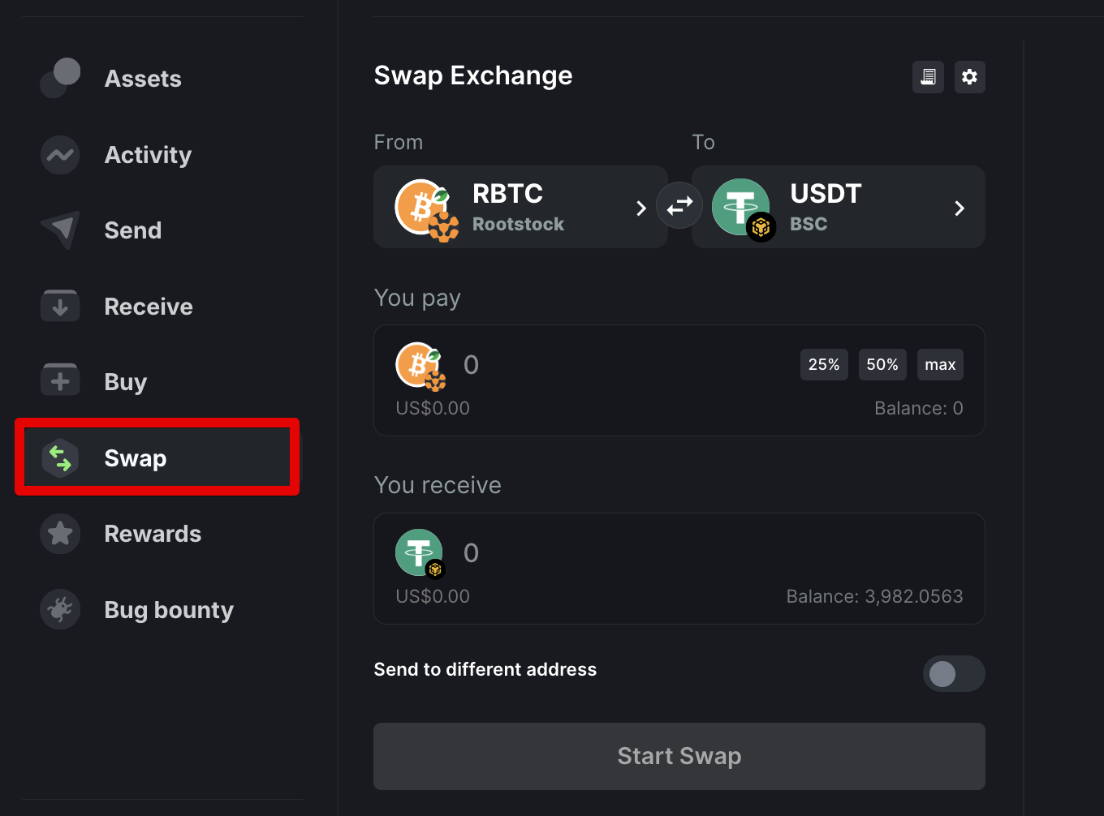The image size is (1104, 816).
Task: Select the max amount button
Action: point(940,365)
